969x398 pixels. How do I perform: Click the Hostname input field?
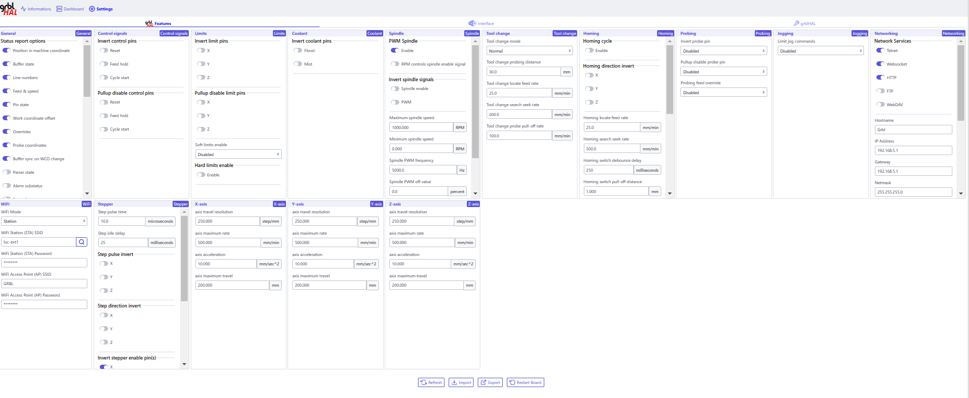tap(913, 130)
